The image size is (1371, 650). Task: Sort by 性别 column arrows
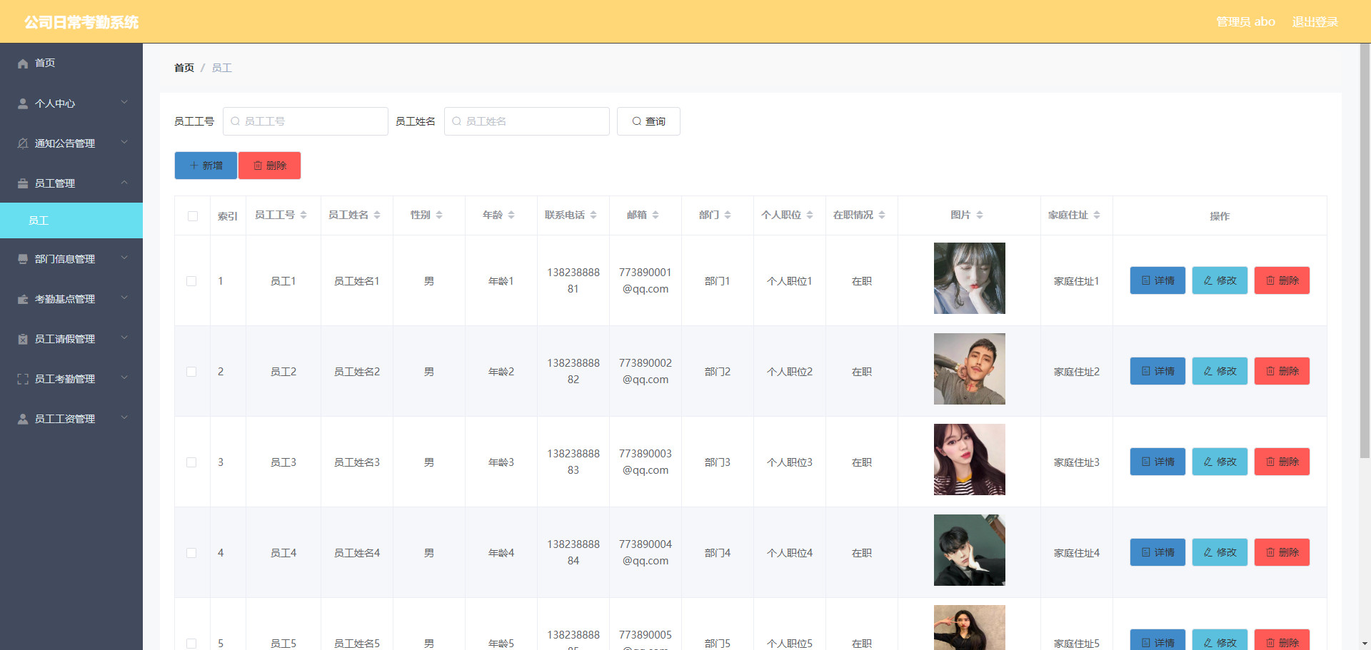439,215
